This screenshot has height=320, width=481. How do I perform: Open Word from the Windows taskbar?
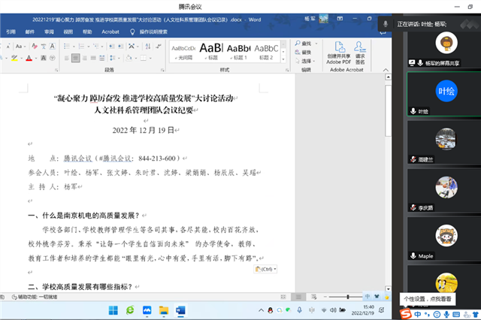point(180,309)
